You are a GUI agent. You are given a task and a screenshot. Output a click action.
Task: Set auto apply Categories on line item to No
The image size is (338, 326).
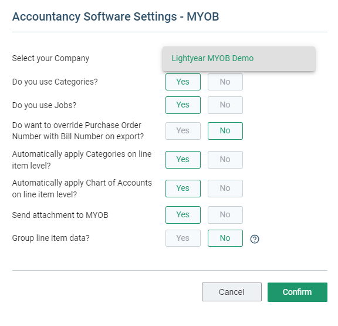click(225, 160)
